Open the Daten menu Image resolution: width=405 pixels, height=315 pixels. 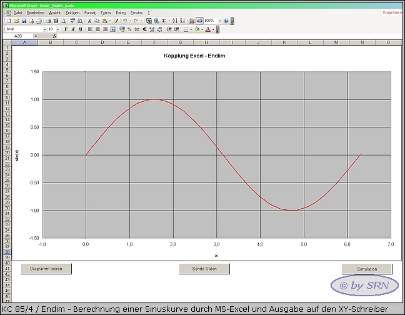[x=121, y=12]
